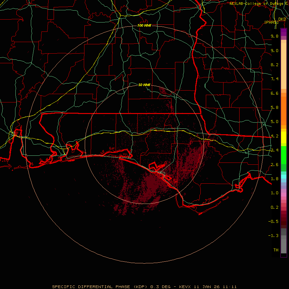Pick the bright yellow band of the color bar
This screenshot has width=289, height=289.
(x=284, y=137)
